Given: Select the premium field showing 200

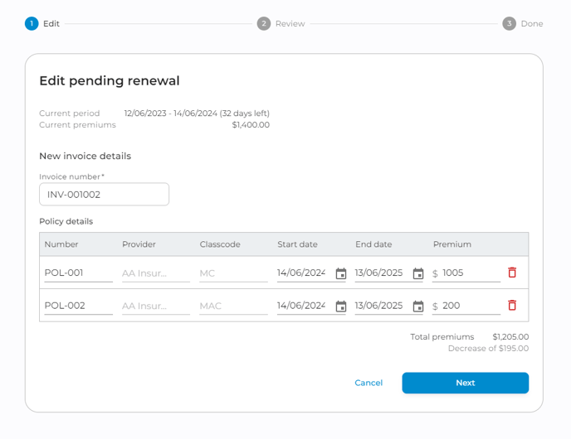Looking at the screenshot, I should point(470,306).
